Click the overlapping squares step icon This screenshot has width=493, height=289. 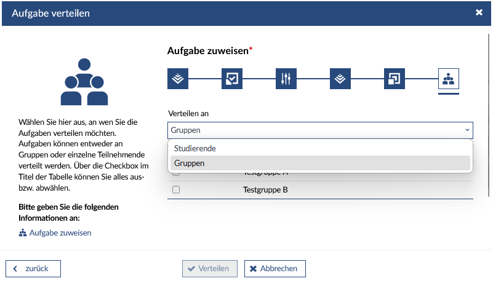click(395, 79)
